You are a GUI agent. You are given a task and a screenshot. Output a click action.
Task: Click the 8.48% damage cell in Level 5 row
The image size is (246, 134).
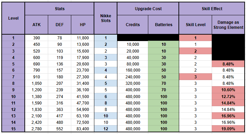coord(228,64)
